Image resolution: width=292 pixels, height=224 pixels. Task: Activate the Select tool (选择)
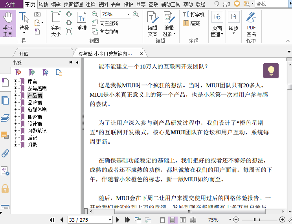tap(24, 23)
